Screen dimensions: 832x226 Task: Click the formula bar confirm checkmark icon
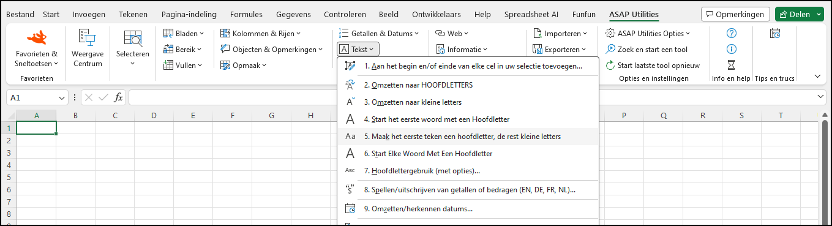(103, 97)
